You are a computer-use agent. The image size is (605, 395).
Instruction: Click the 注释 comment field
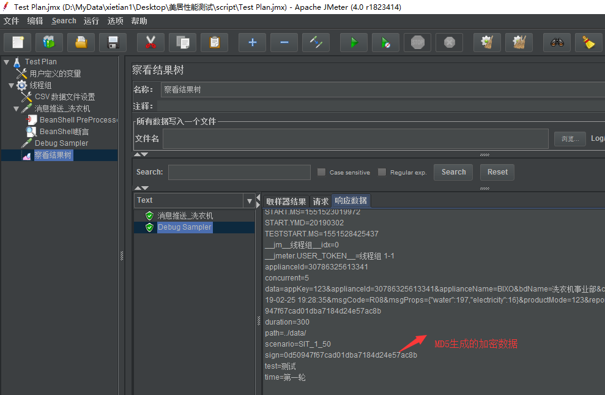pyautogui.click(x=381, y=106)
